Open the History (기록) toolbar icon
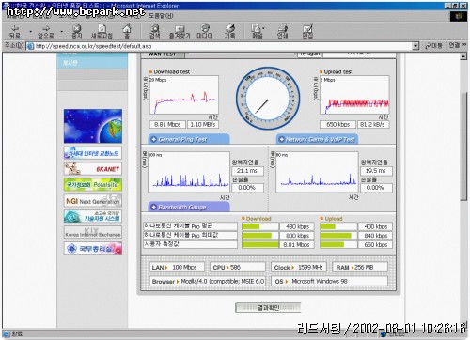This screenshot has width=470, height=340. pos(229,31)
